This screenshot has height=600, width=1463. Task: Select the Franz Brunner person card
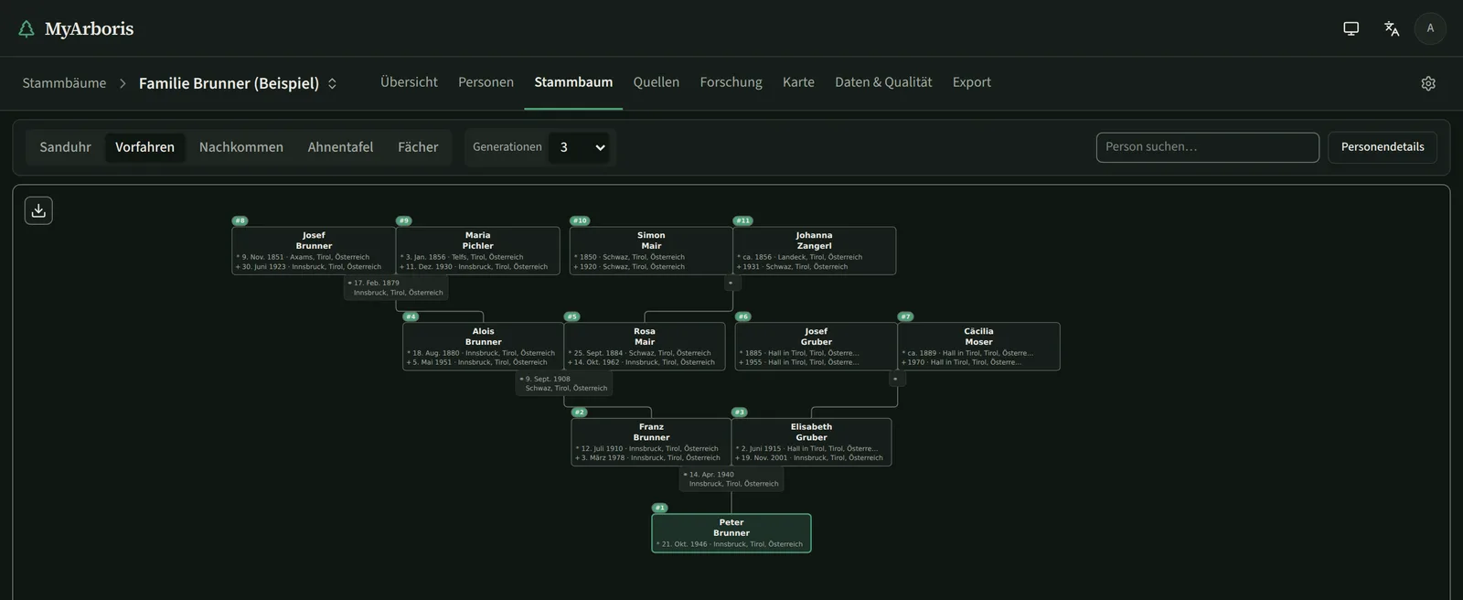coord(651,443)
